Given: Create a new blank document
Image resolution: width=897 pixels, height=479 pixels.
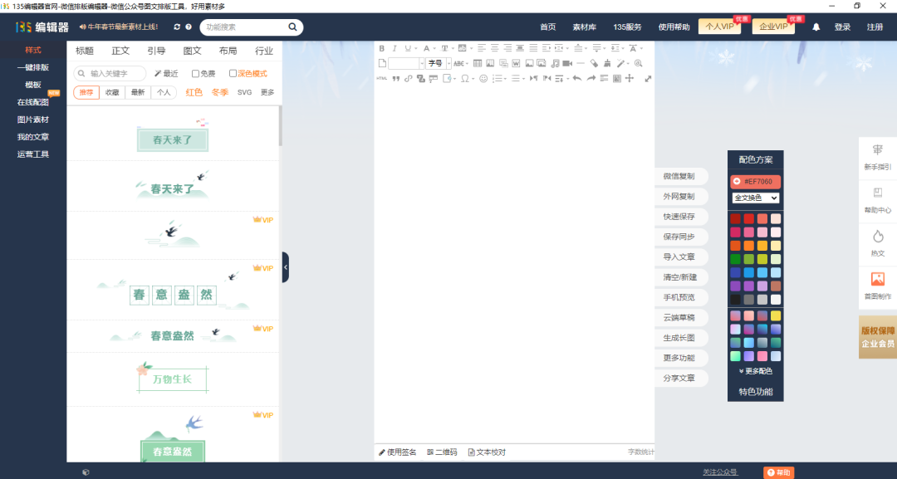Looking at the screenshot, I should tap(383, 63).
